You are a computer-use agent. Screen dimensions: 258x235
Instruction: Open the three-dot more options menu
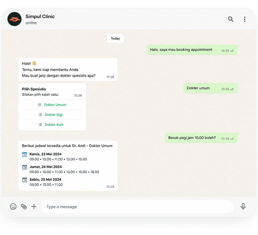tap(245, 19)
